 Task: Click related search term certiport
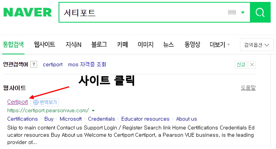click(x=52, y=64)
